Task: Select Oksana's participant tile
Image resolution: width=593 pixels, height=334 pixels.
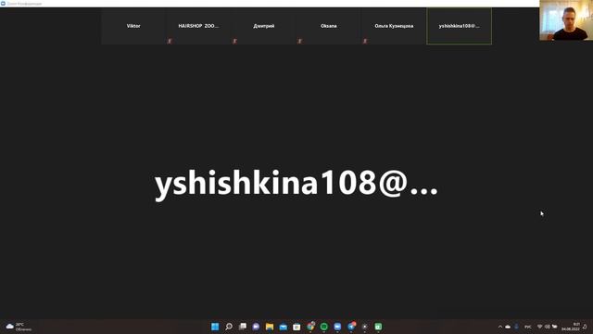Action: point(329,26)
